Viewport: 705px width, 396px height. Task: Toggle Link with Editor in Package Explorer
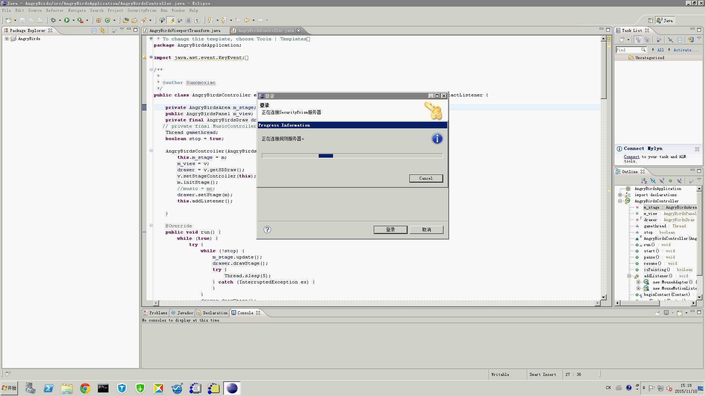(102, 30)
